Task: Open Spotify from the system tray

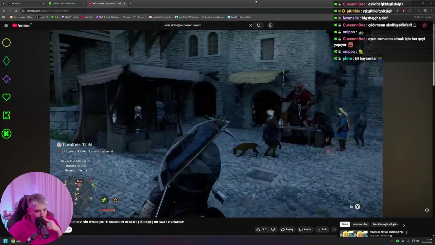Action: pyautogui.click(x=397, y=241)
